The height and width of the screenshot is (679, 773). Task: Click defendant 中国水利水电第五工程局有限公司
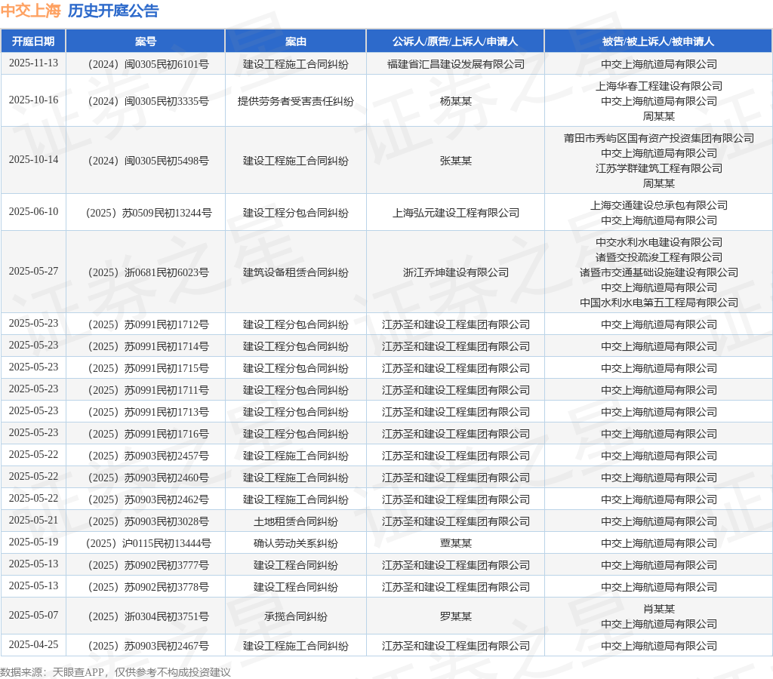pos(658,303)
